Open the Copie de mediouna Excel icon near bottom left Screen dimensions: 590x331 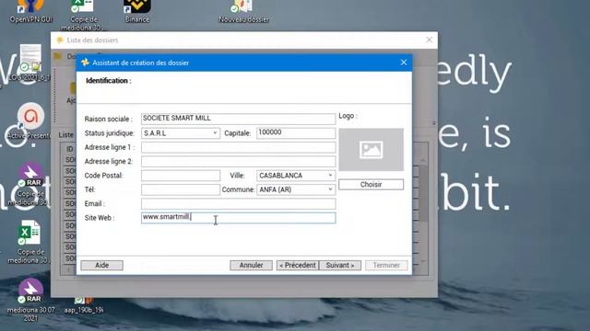click(x=29, y=242)
